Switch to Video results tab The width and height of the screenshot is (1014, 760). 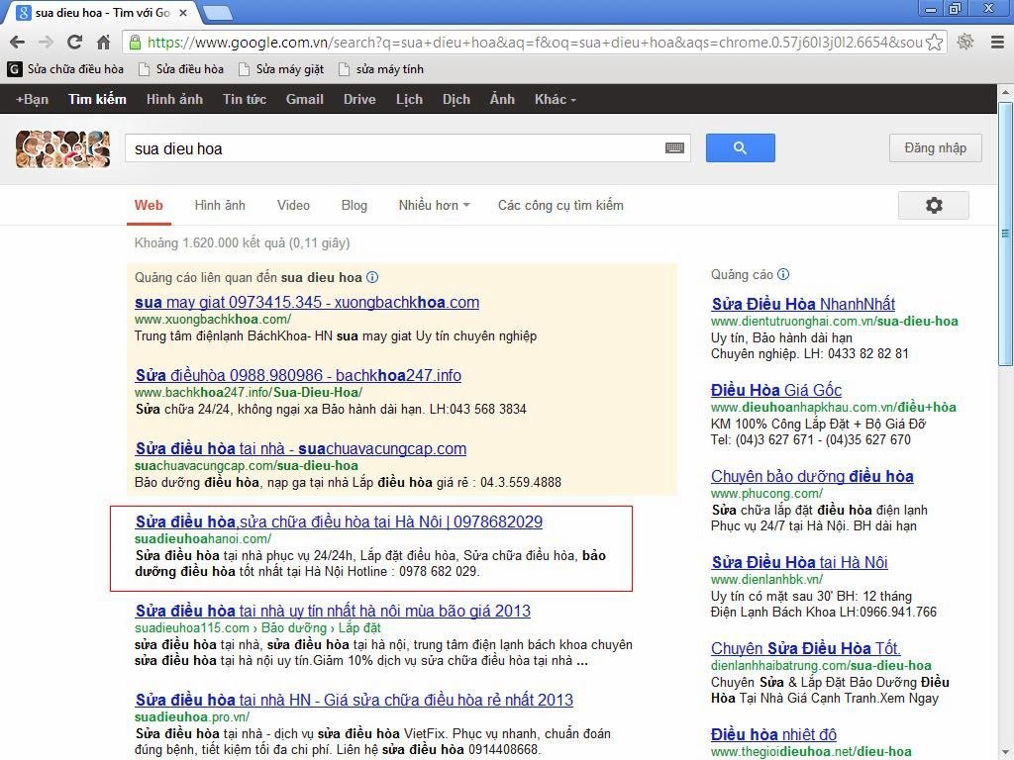point(293,206)
